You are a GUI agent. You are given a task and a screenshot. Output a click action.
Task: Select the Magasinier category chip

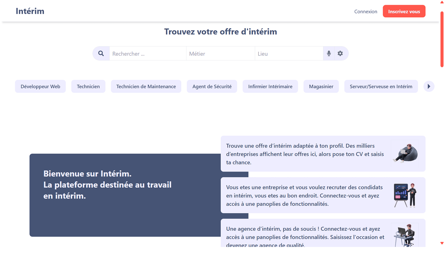tap(321, 87)
